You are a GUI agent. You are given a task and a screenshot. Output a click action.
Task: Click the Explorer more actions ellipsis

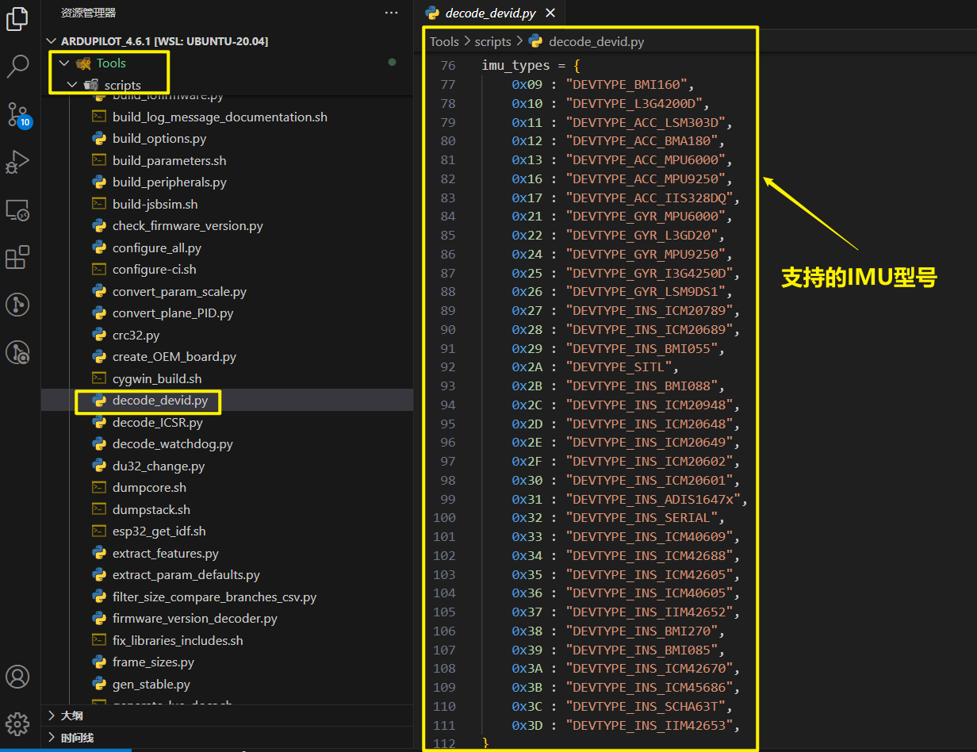coord(391,13)
